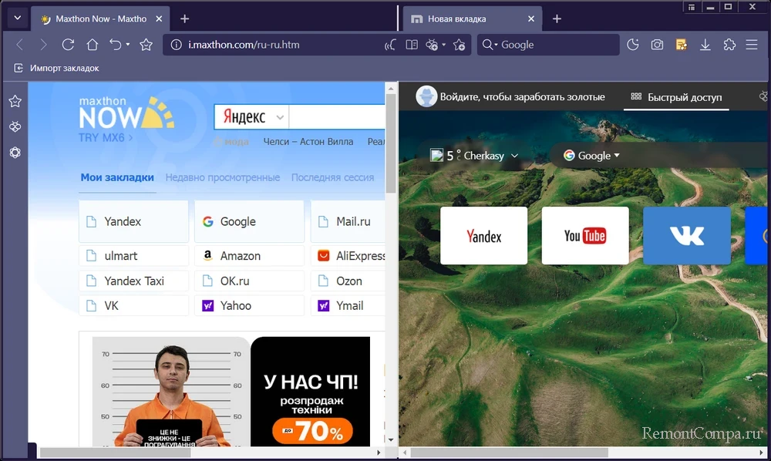771x461 pixels.
Task: Focus the Яндекс search input on Maxthon Now
Action: [x=338, y=117]
